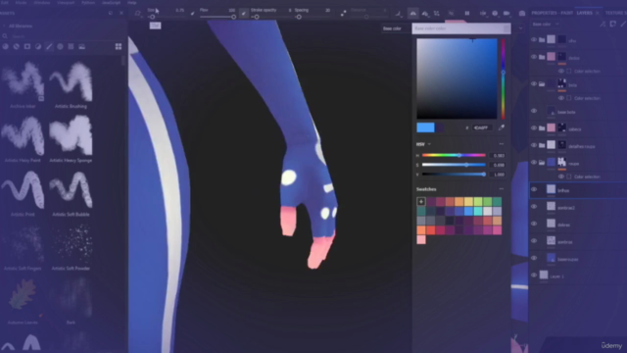This screenshot has width=627, height=353.
Task: Select the Smart masks filter icon
Action: pos(27,47)
